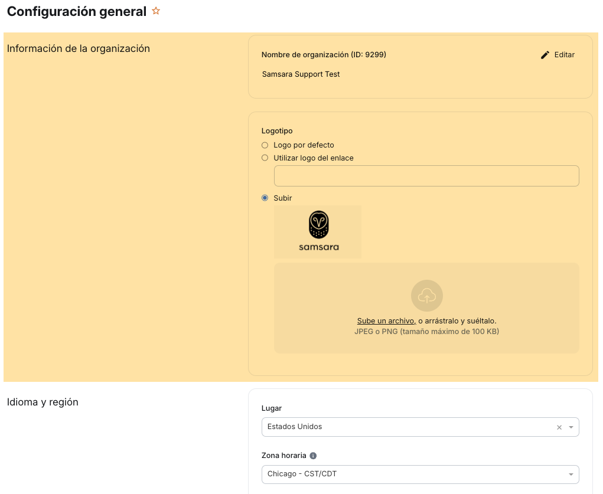Expand the Chicago - CST/CDT selector chevron
Screen dimensions: 603x494
(571, 474)
